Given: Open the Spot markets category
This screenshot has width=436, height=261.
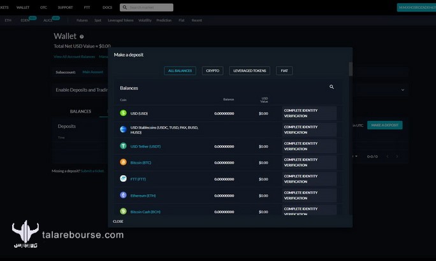Looking at the screenshot, I should pyautogui.click(x=98, y=20).
